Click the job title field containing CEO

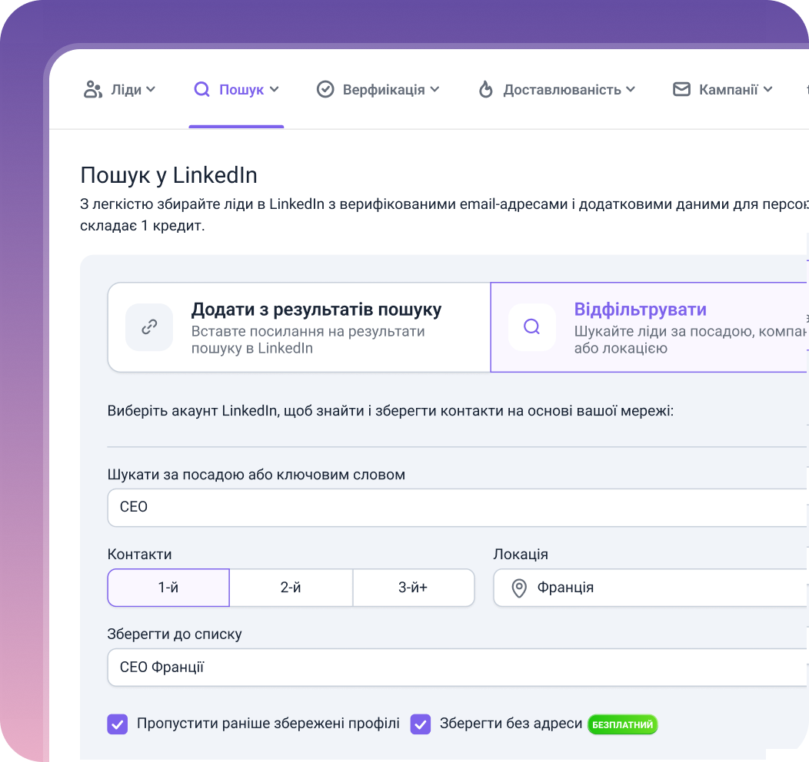(458, 508)
